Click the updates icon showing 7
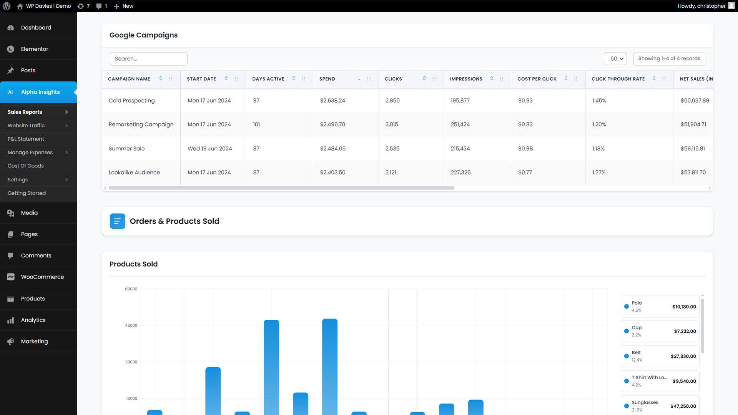This screenshot has height=415, width=738. pyautogui.click(x=81, y=6)
